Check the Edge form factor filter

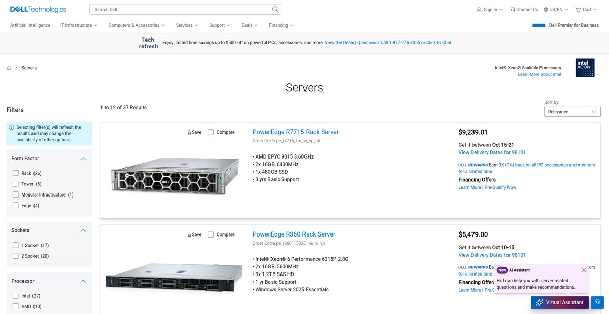click(x=16, y=206)
